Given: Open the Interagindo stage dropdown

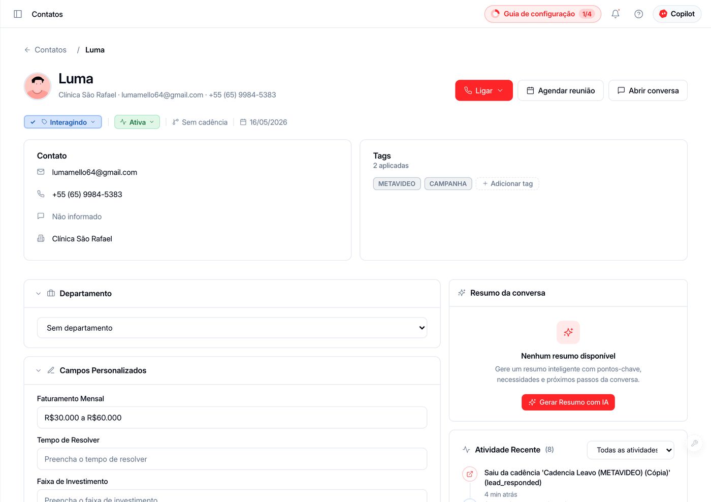Looking at the screenshot, I should (x=63, y=122).
